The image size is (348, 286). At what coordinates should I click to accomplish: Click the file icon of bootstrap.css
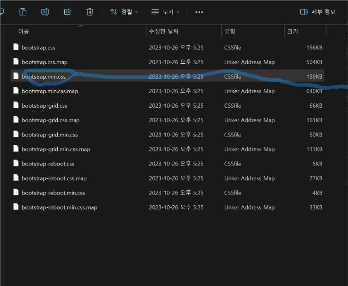tap(16, 47)
